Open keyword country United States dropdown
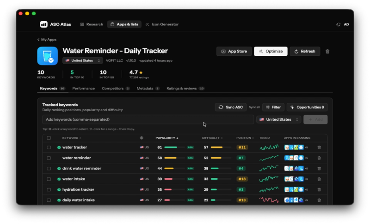 [279, 119]
